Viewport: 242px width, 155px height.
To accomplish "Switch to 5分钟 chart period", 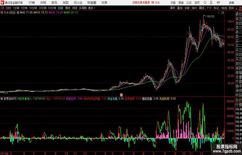I will [24, 8].
